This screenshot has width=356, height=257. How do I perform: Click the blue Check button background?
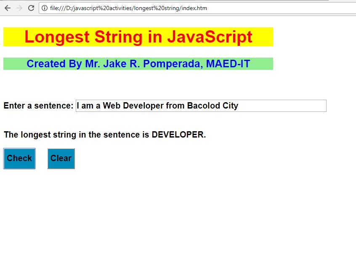pos(19,158)
